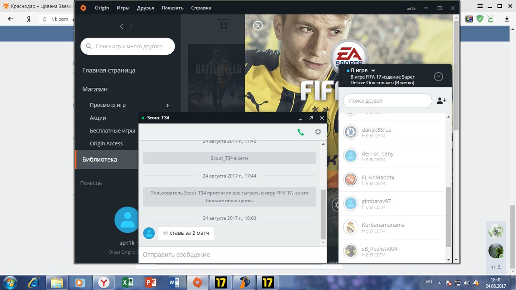Open Windows Explorer folder on taskbar

pyautogui.click(x=56, y=282)
